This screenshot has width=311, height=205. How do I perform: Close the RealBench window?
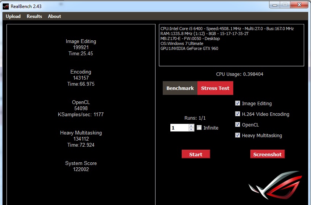(299, 5)
